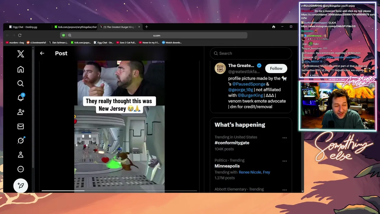This screenshot has width=380, height=214.
Task: Open Sora 2 Cat Pull... bookmark
Action: 126,43
